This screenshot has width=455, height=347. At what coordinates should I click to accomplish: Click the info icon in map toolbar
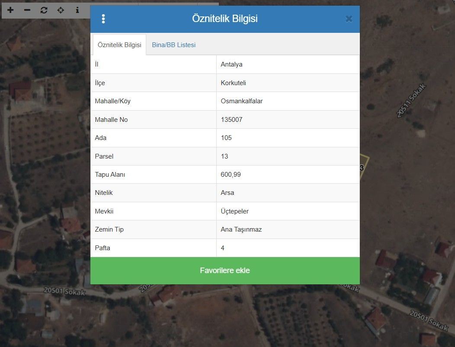click(77, 10)
